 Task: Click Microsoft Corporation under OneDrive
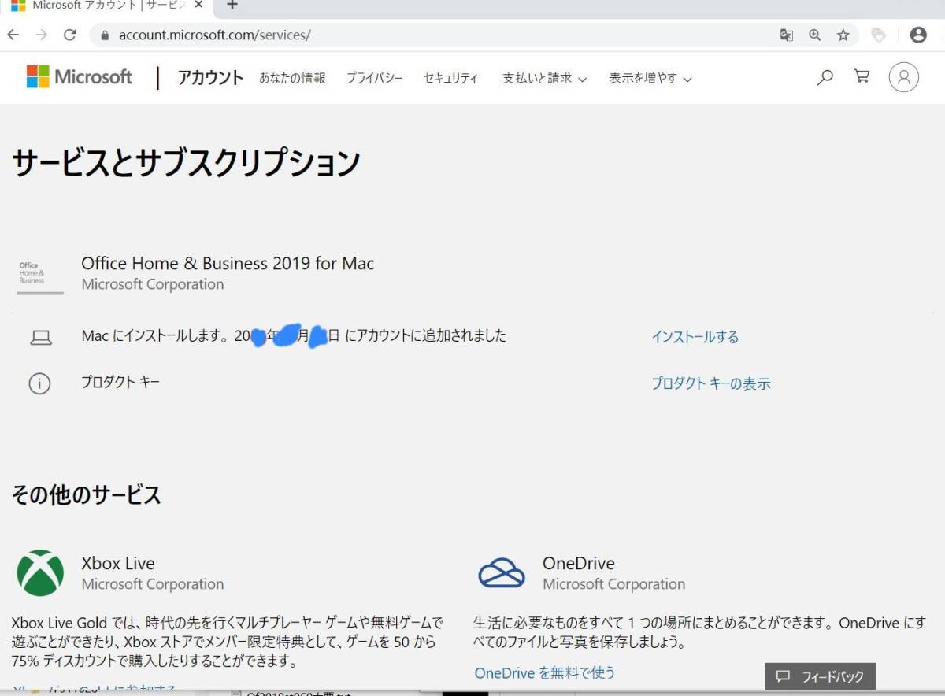[x=614, y=584]
